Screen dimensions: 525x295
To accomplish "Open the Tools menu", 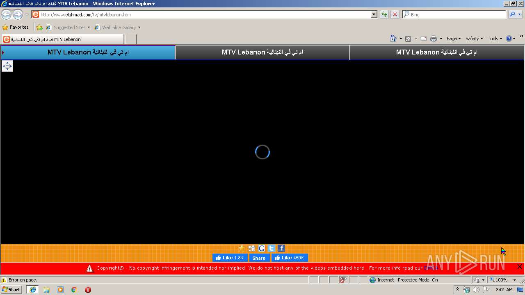I will click(495, 39).
